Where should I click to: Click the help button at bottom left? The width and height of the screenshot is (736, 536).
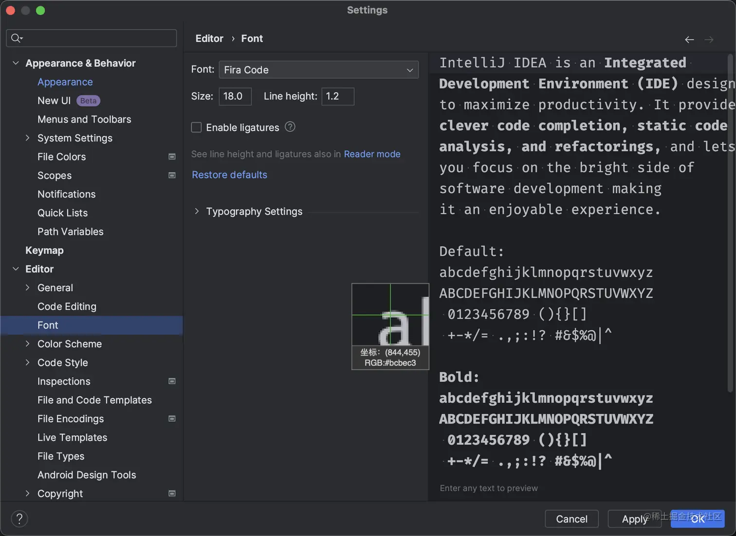point(19,519)
